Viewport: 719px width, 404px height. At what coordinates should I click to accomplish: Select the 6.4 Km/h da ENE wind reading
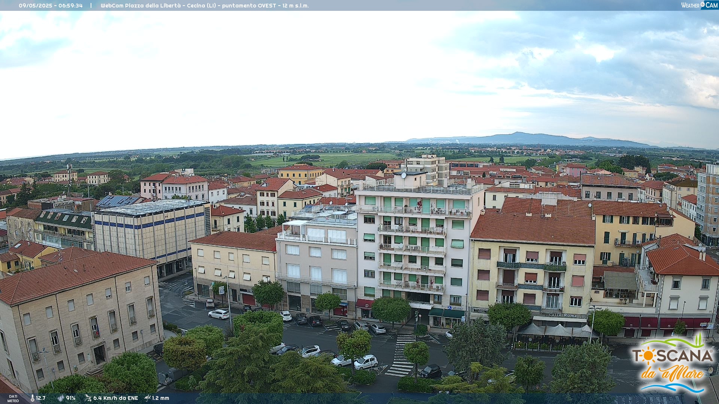click(116, 398)
